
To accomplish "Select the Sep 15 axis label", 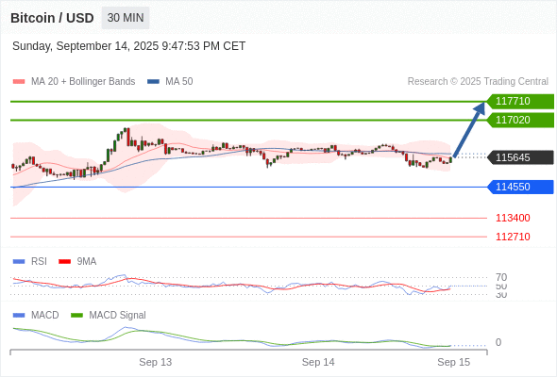I will coord(454,362).
